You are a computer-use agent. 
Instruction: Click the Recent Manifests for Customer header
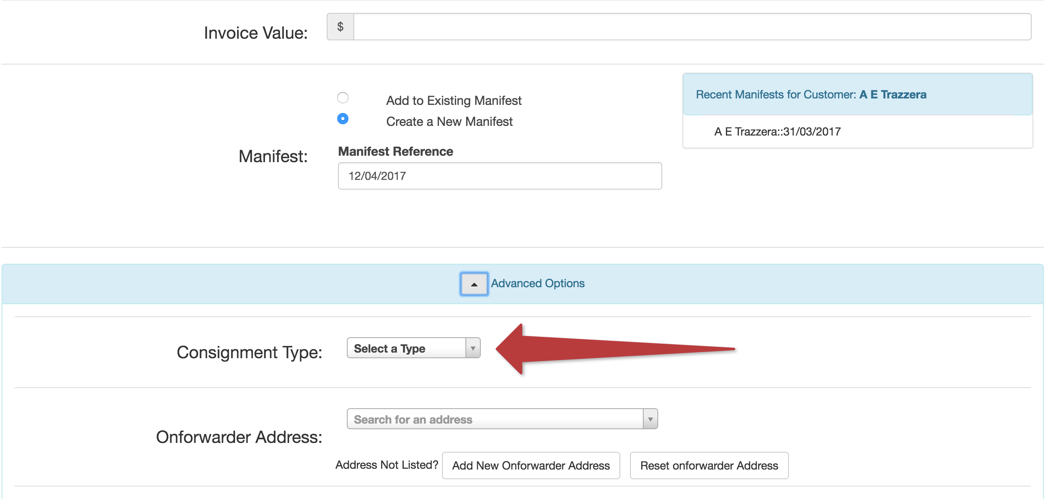point(776,94)
